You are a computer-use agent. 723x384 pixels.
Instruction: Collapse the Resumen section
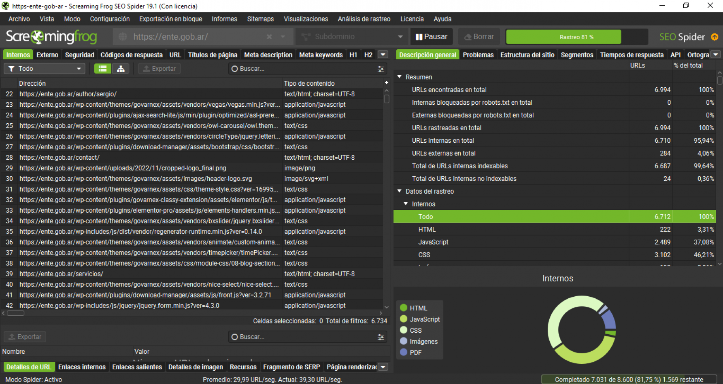399,77
